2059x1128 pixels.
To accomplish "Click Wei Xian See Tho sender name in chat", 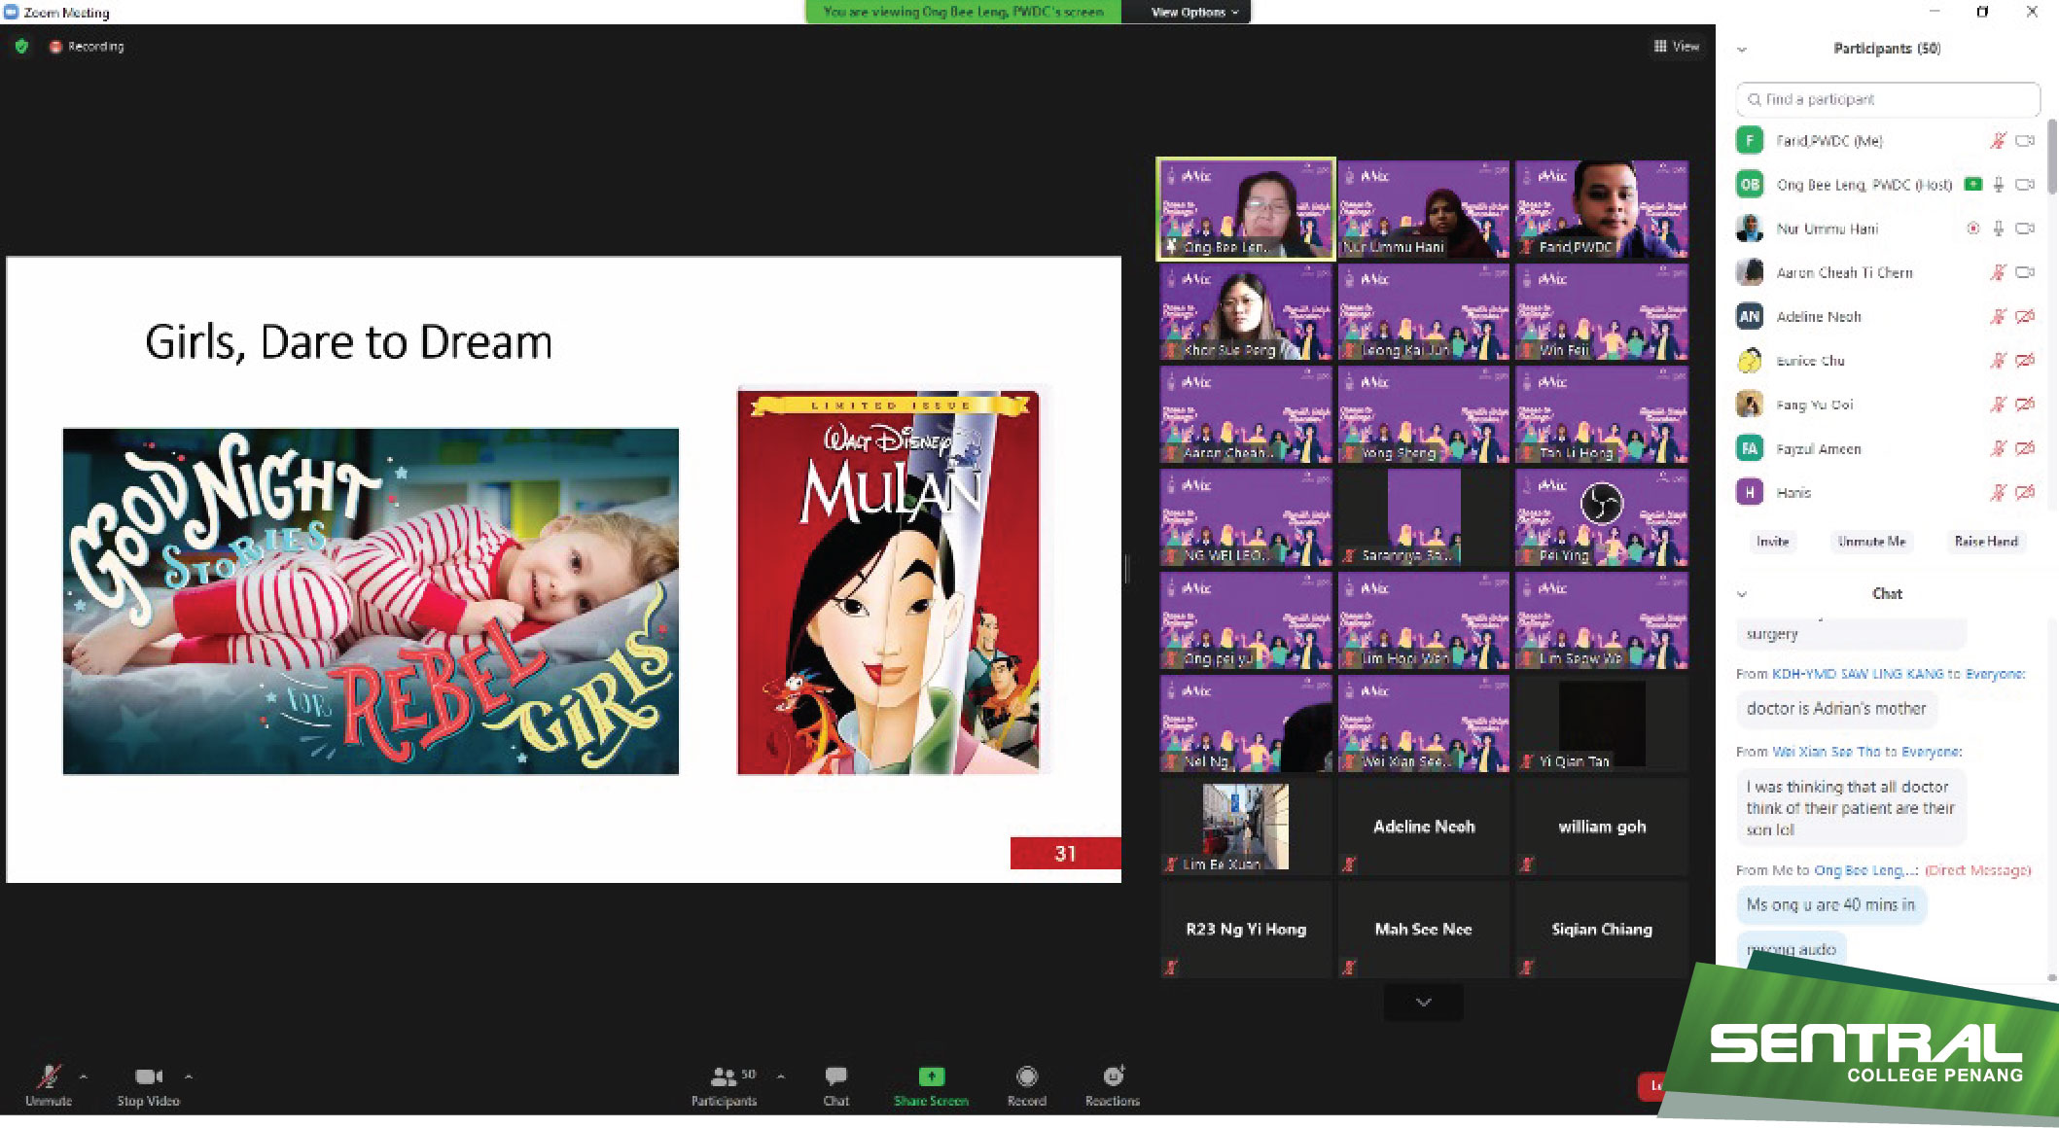I will [x=1826, y=752].
